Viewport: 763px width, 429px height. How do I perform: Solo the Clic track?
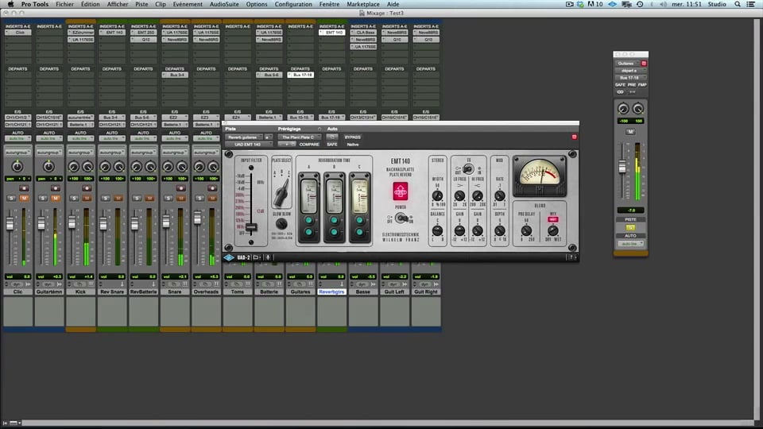pos(12,198)
